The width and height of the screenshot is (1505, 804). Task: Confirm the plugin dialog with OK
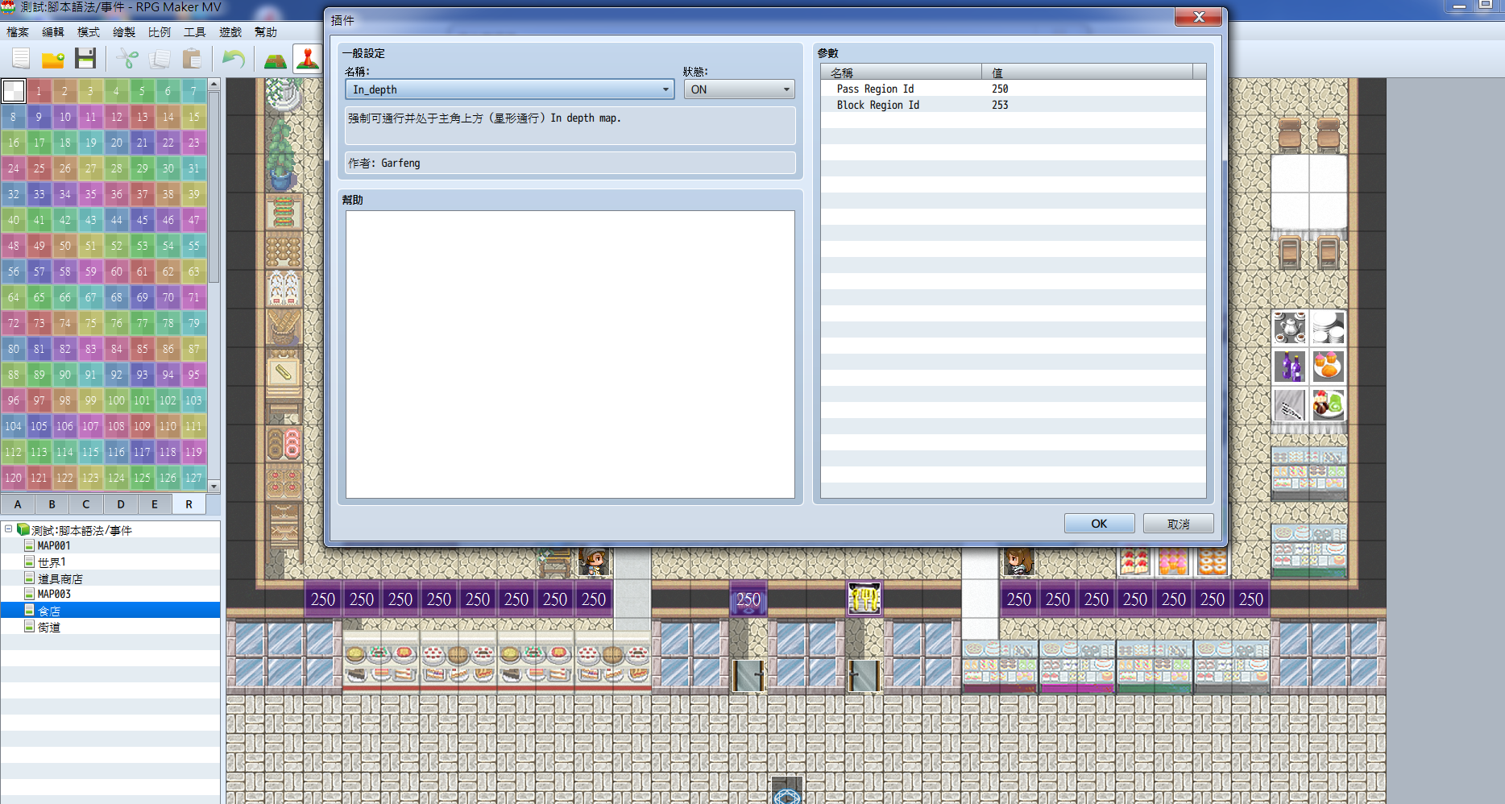click(1099, 524)
